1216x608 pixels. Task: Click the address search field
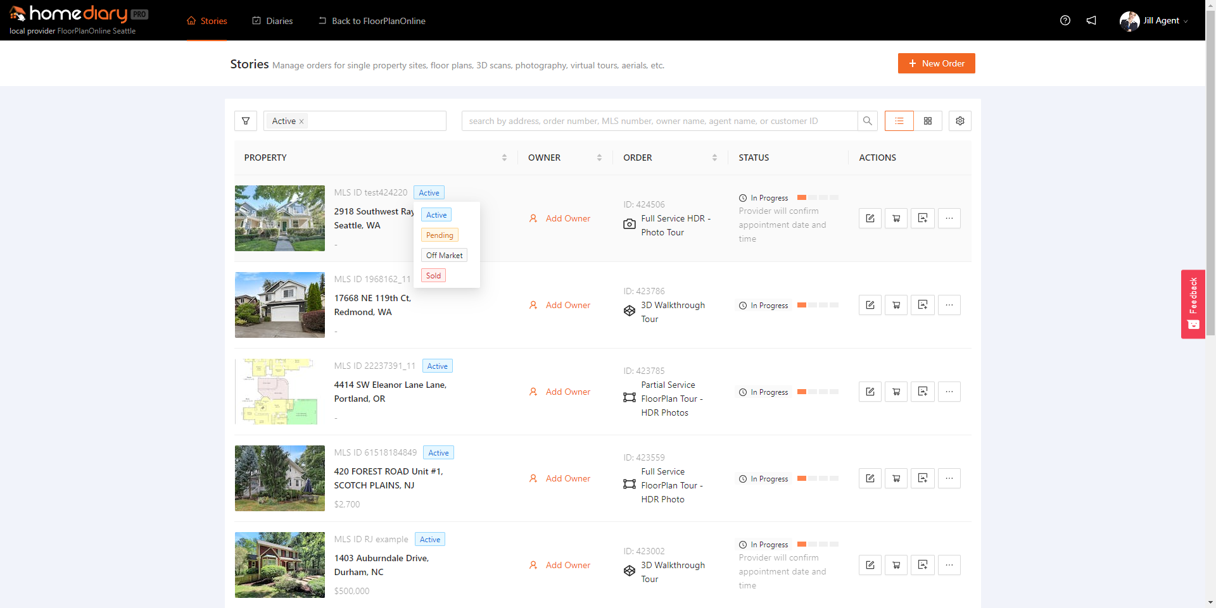point(659,121)
